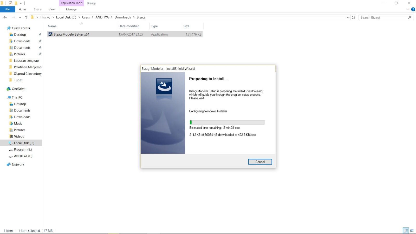Go back using the Back arrow
416x234 pixels.
[5, 17]
